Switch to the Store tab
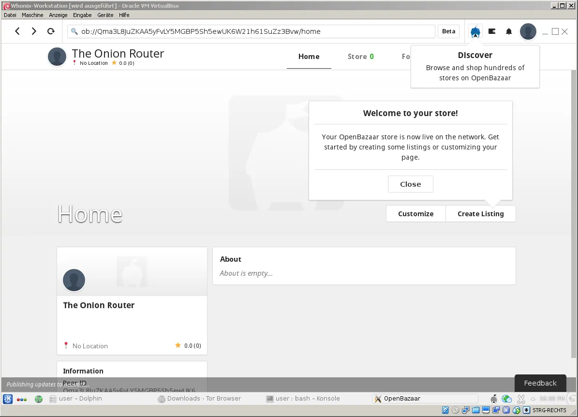This screenshot has width=578, height=417. click(360, 57)
